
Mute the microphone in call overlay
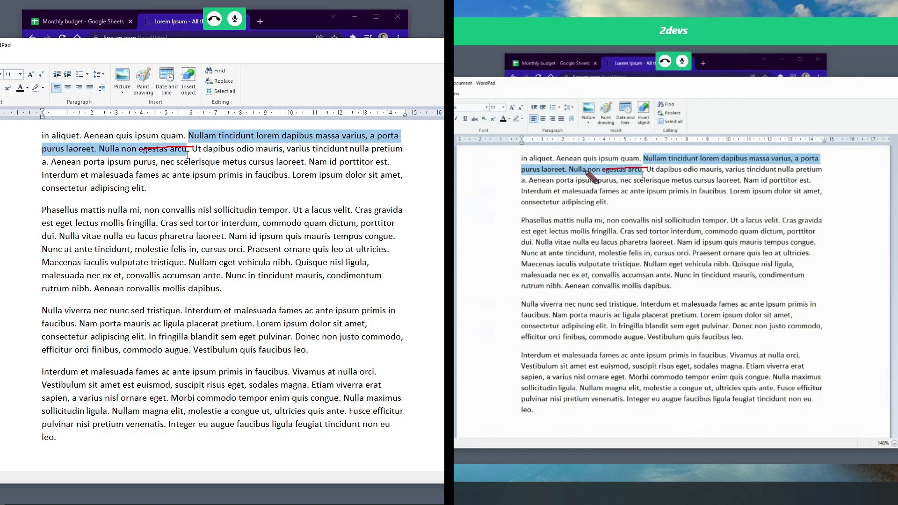tap(235, 19)
